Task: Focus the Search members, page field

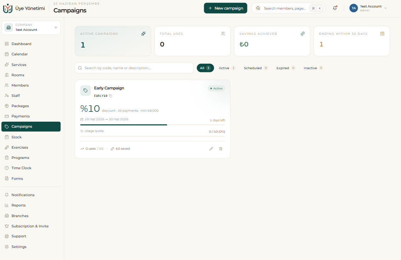Action: coord(288,8)
